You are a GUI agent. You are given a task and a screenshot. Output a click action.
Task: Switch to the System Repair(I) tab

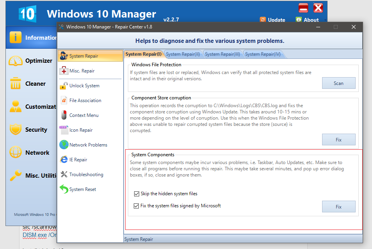pyautogui.click(x=143, y=54)
